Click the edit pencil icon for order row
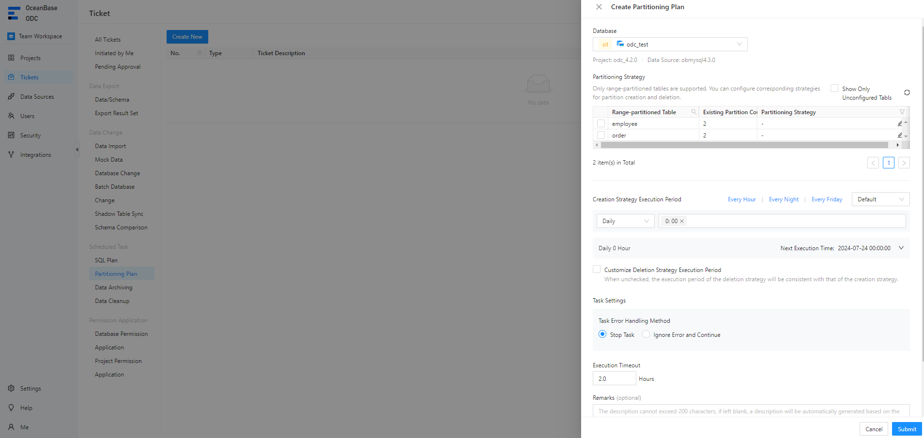The image size is (924, 438). point(899,136)
